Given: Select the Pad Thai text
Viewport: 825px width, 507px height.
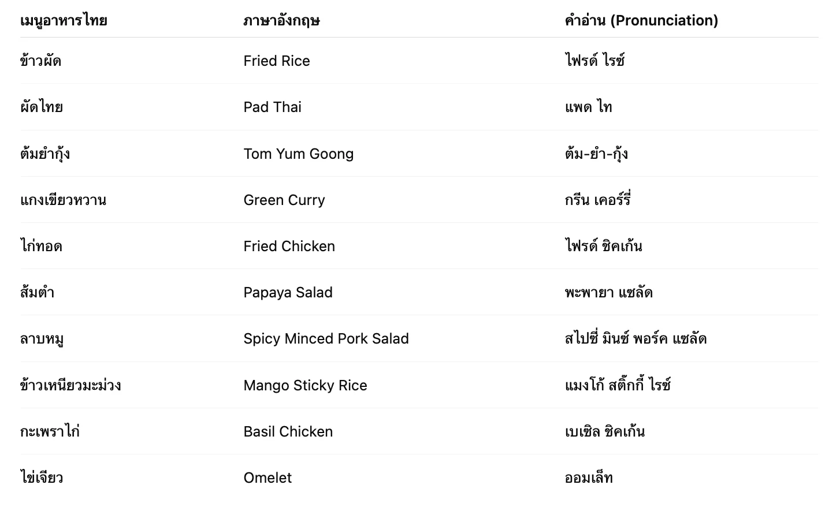Looking at the screenshot, I should pyautogui.click(x=273, y=107).
